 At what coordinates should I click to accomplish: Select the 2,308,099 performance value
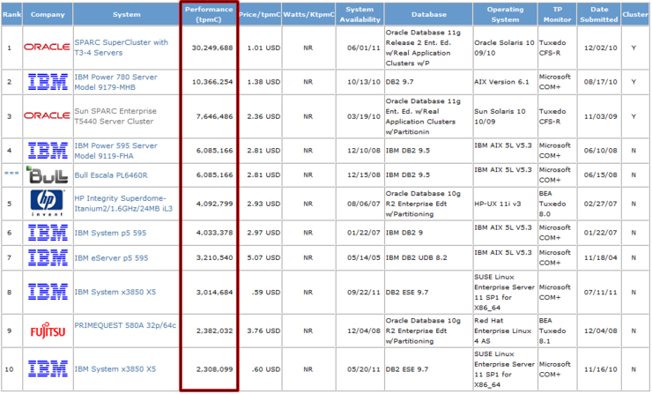(x=215, y=369)
